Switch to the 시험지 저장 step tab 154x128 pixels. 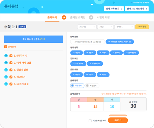(x=103, y=18)
